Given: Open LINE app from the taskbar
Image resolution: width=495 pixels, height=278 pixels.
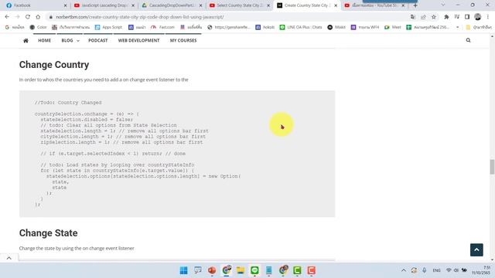Looking at the screenshot, I should (x=254, y=270).
